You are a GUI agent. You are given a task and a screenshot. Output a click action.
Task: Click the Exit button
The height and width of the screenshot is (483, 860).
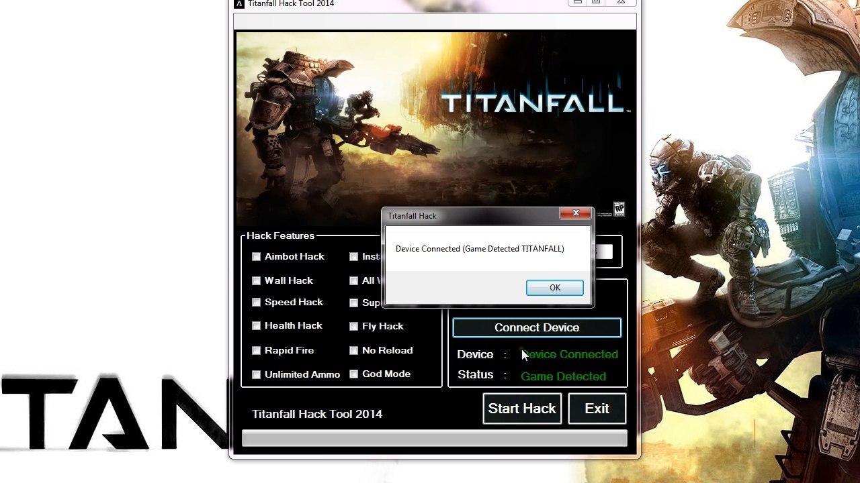pos(597,409)
